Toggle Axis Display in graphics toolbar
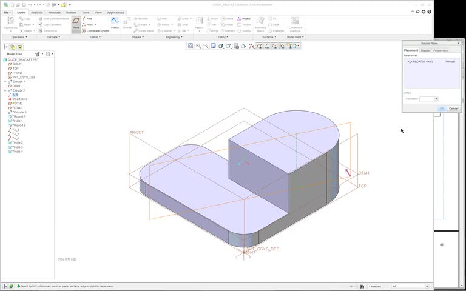This screenshot has height=291, width=466. (266, 45)
